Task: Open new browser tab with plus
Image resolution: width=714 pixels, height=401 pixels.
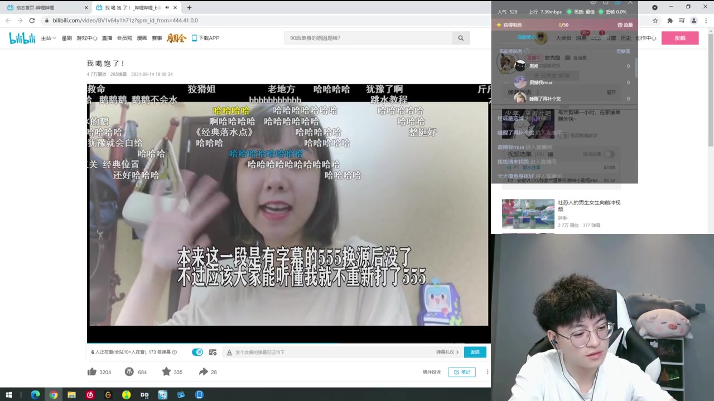Action: pyautogui.click(x=189, y=8)
